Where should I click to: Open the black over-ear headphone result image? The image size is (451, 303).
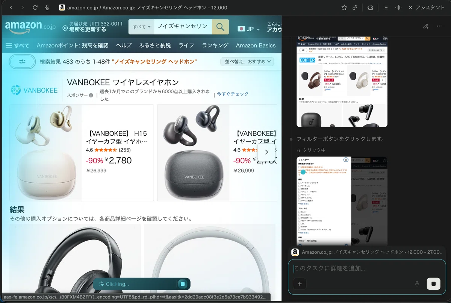75,259
